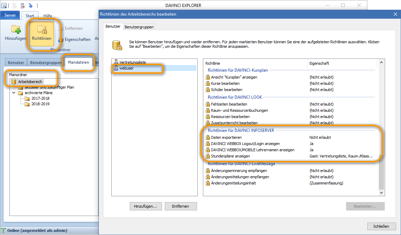Open Eigenschaften in the ribbon
Viewport: 401px width, 235px height.
(74, 39)
